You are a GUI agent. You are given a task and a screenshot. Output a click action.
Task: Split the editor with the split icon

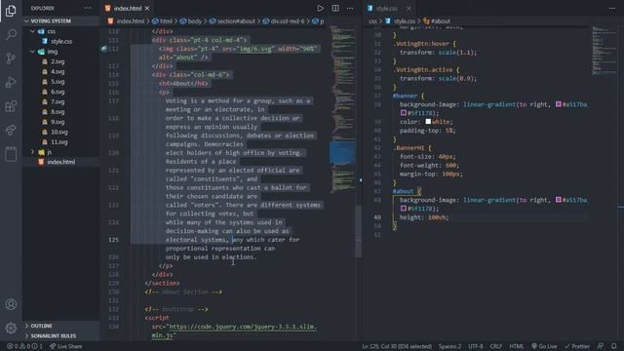click(x=335, y=8)
